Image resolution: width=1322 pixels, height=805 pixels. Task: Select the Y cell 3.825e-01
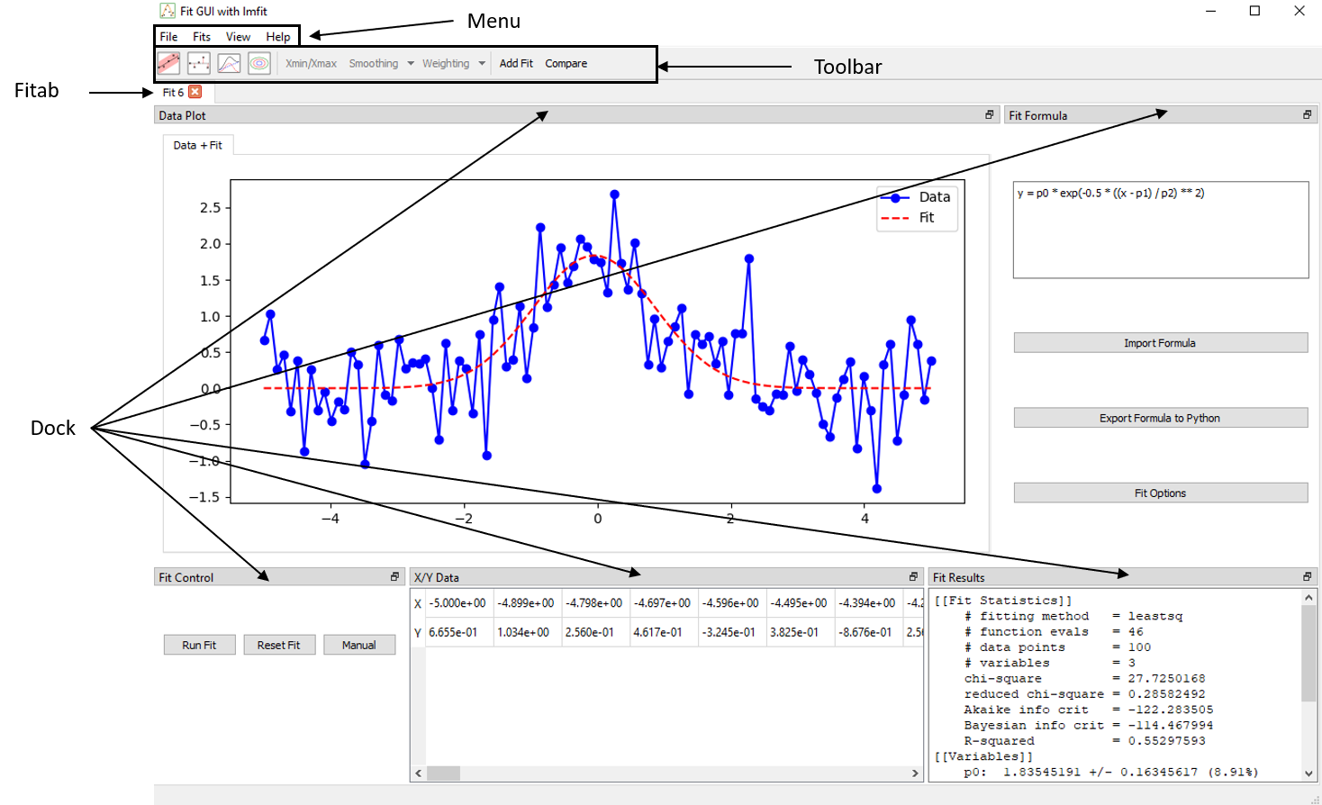pos(801,632)
